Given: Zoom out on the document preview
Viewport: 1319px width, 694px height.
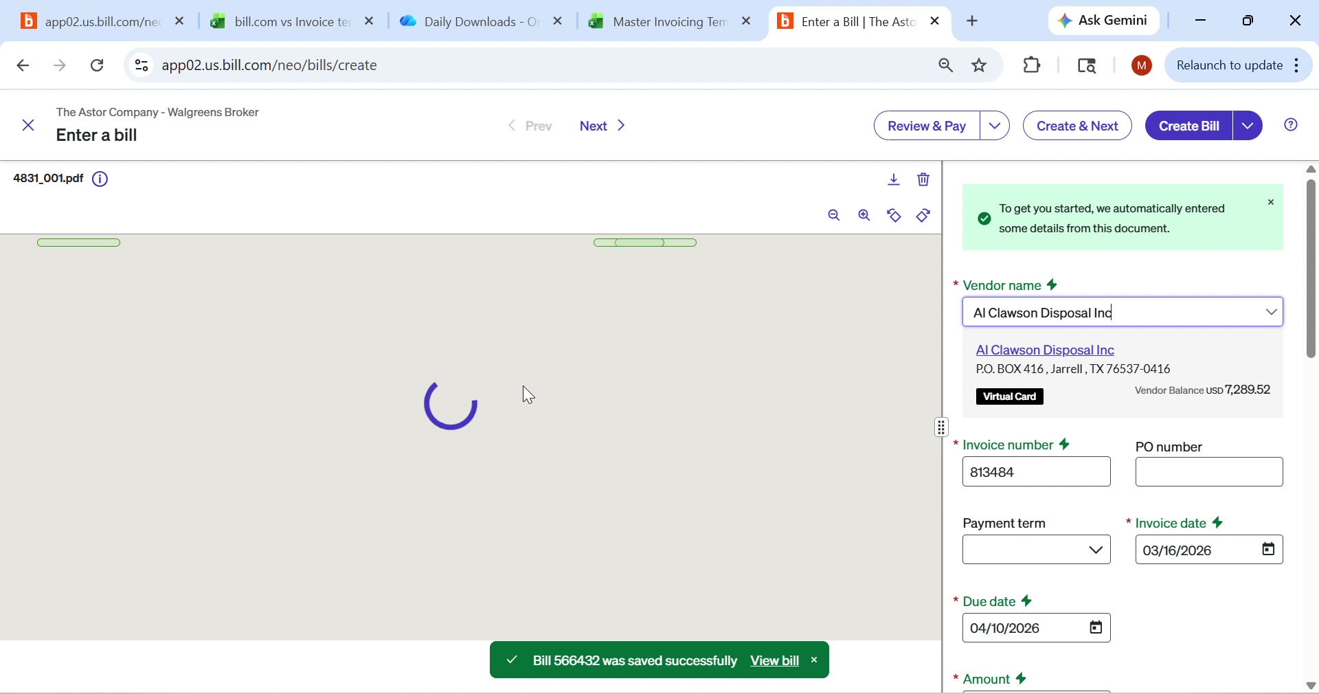Looking at the screenshot, I should [x=833, y=215].
